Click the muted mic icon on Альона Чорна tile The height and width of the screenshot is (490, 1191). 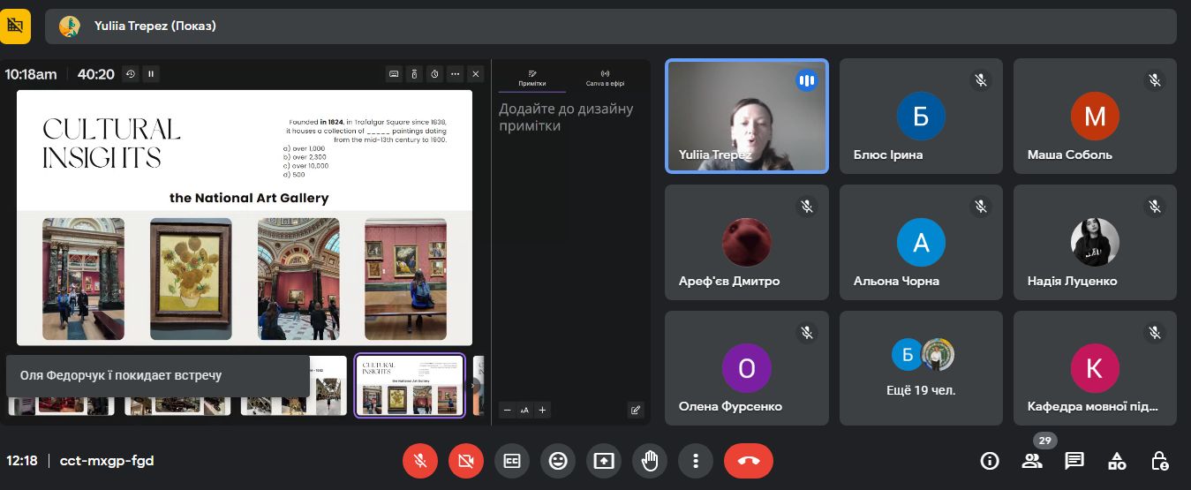pos(980,207)
